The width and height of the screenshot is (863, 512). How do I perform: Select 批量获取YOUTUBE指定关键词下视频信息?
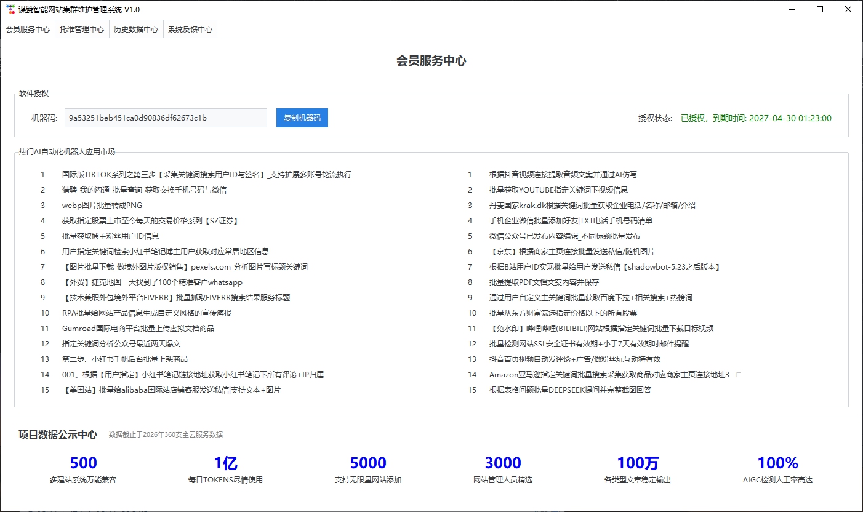tap(558, 190)
